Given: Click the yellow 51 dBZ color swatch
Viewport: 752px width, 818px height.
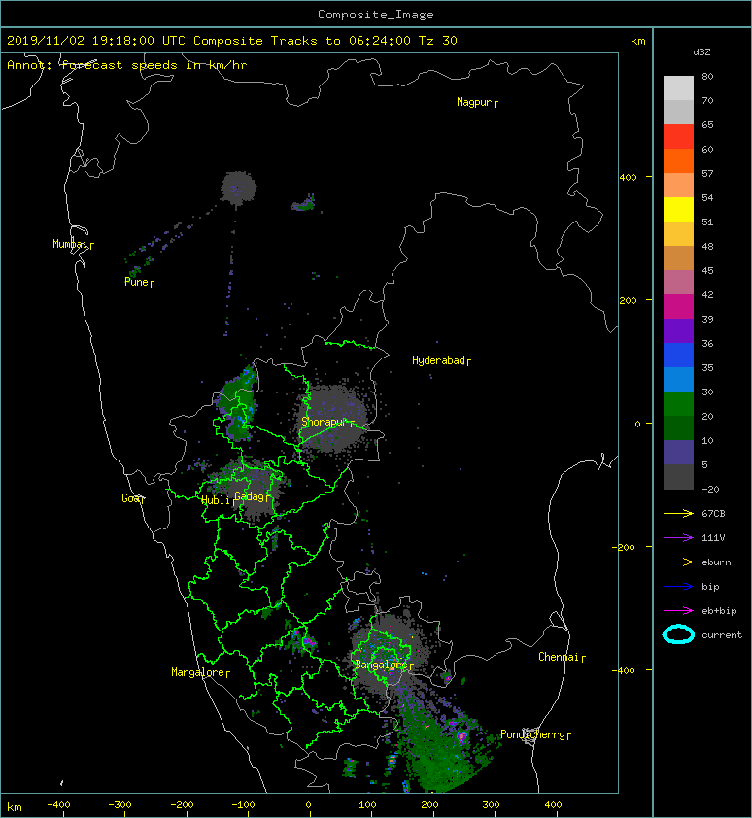Looking at the screenshot, I should tap(678, 210).
